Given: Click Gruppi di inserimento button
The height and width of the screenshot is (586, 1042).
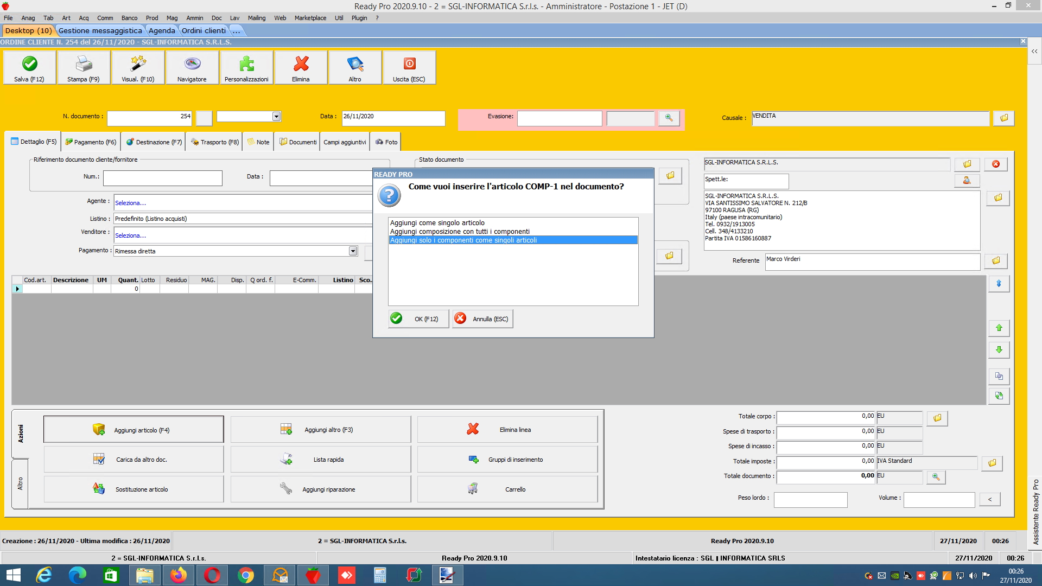Looking at the screenshot, I should [507, 460].
